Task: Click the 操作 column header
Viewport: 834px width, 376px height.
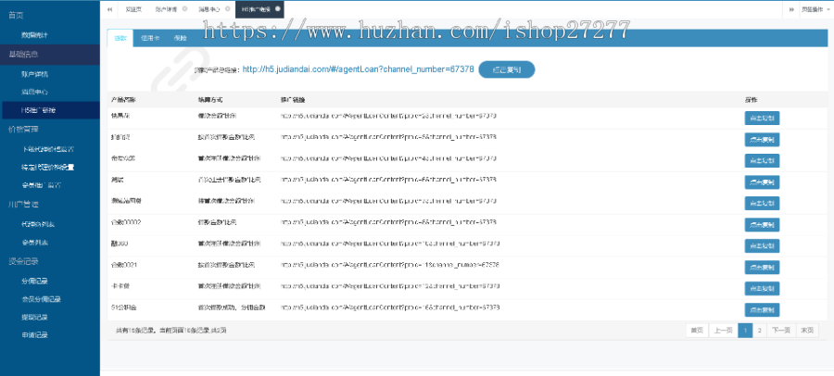Action: pyautogui.click(x=751, y=100)
